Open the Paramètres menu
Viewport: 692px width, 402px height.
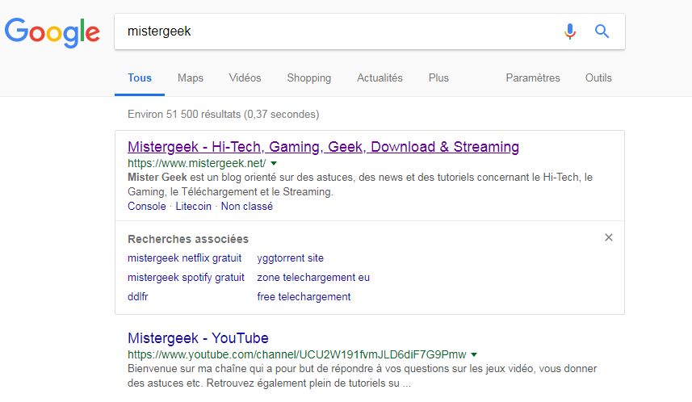pos(533,77)
